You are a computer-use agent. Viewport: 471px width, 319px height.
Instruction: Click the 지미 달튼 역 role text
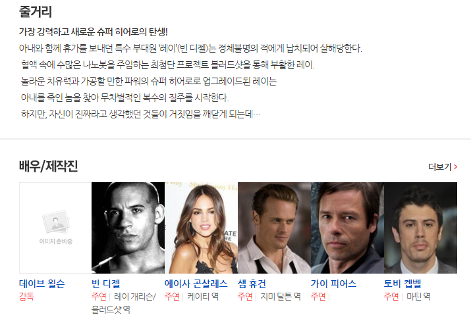pyautogui.click(x=280, y=297)
